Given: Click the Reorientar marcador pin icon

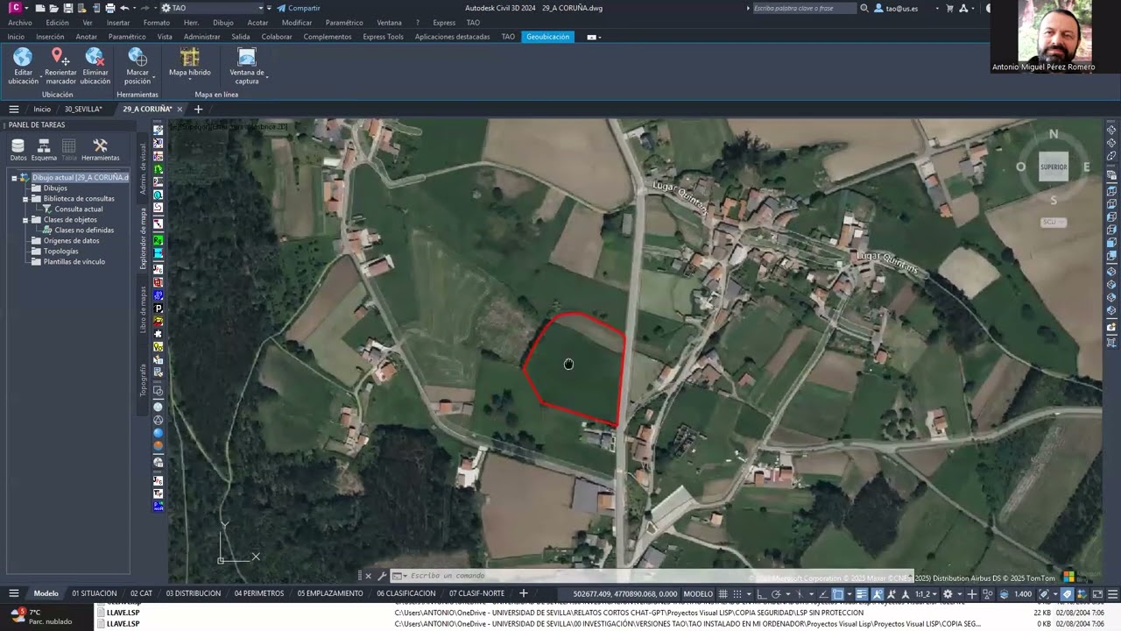Looking at the screenshot, I should pyautogui.click(x=60, y=57).
